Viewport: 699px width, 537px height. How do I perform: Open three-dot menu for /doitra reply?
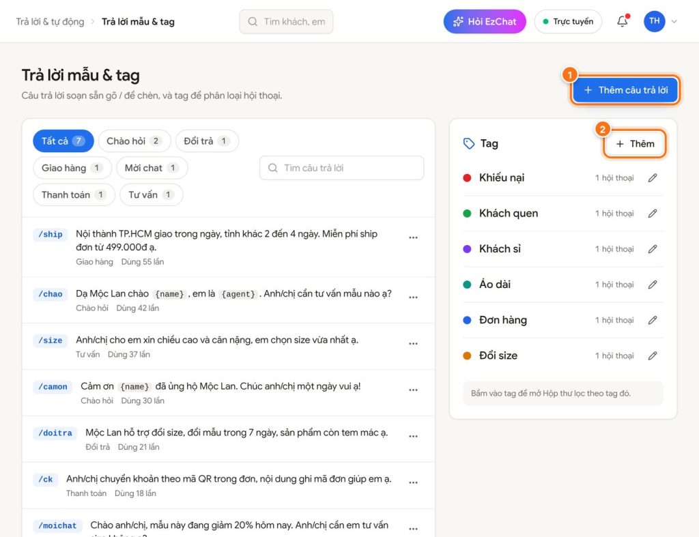413,436
